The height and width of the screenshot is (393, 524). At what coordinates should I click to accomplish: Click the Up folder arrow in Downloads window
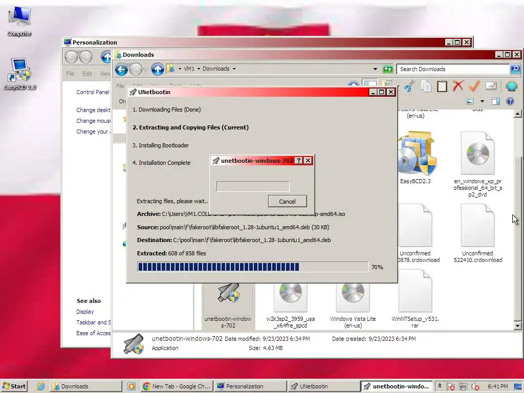(x=158, y=69)
